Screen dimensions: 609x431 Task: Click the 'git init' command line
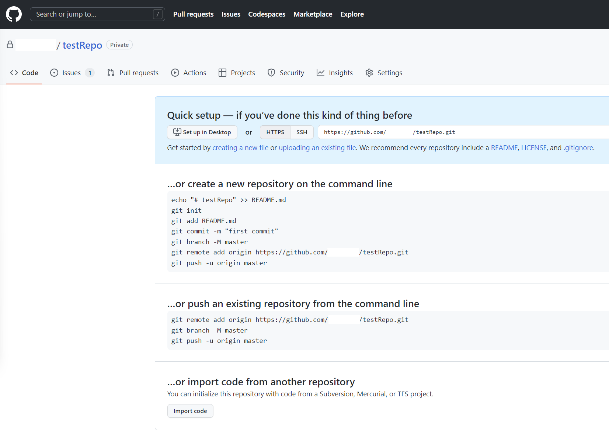(187, 211)
